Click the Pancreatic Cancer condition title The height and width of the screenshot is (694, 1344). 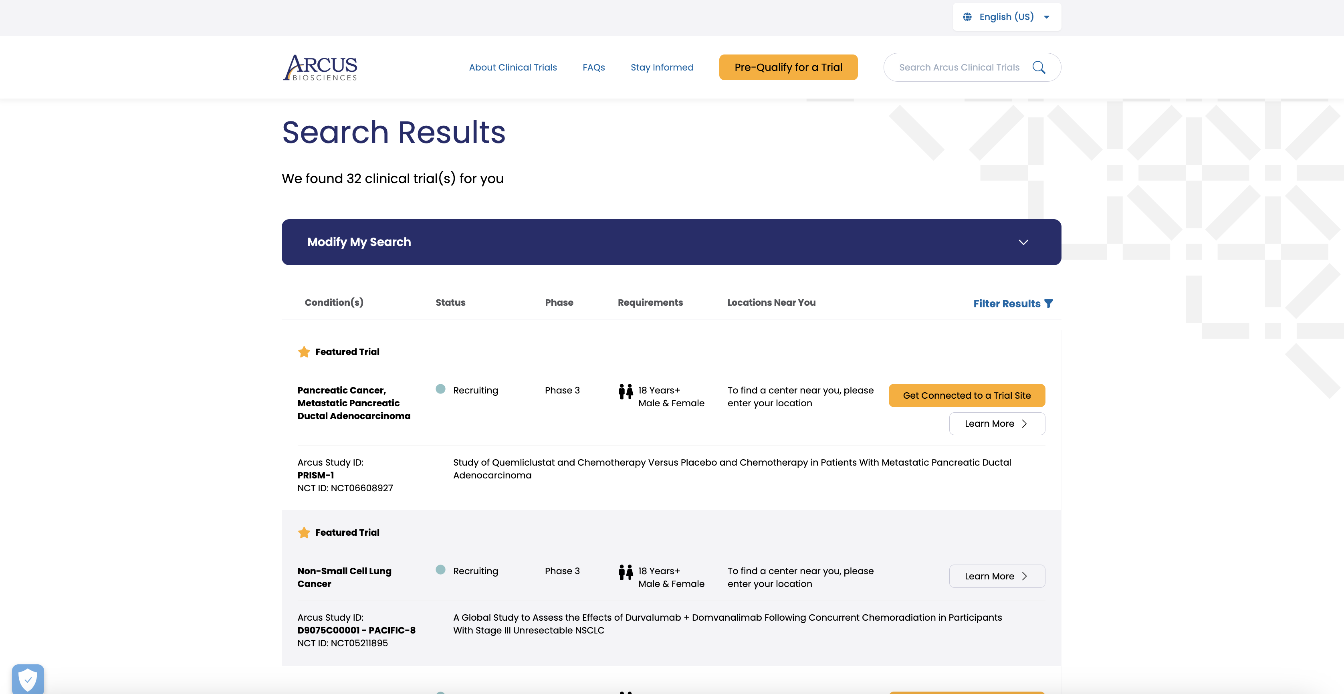tap(354, 403)
